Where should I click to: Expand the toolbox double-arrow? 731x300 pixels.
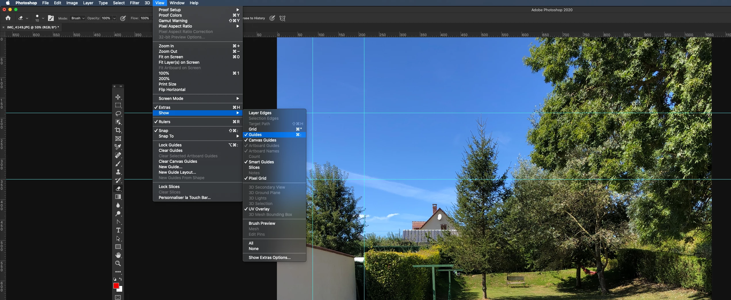121,86
